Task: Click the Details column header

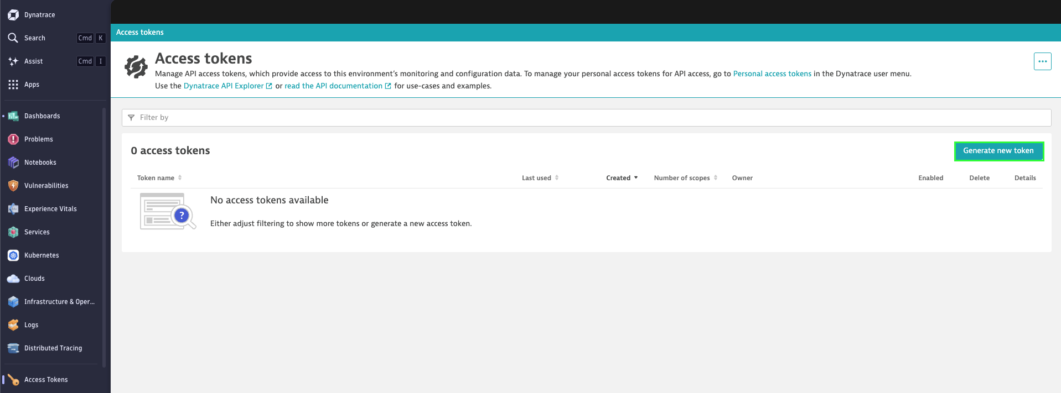Action: (x=1025, y=178)
